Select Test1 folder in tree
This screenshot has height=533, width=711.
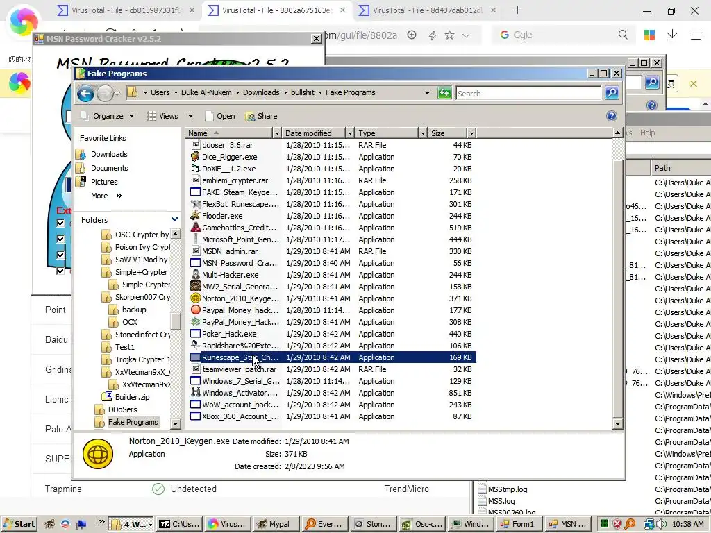pyautogui.click(x=125, y=347)
